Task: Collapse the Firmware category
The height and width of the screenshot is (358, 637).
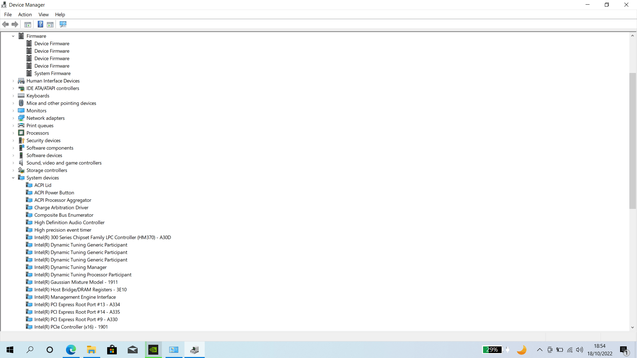Action: [x=13, y=36]
